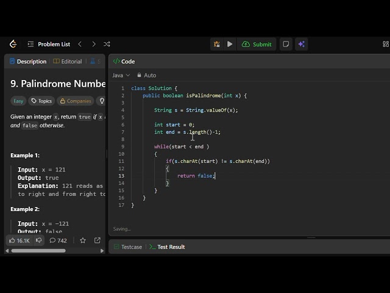Open the 742 comments

pos(58,241)
